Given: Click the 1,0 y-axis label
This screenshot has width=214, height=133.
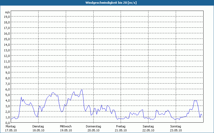Looking at the screenshot, I should click(8, 117).
